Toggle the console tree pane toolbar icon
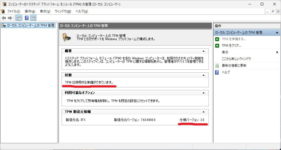This screenshot has height=150, width=281. [x=18, y=18]
